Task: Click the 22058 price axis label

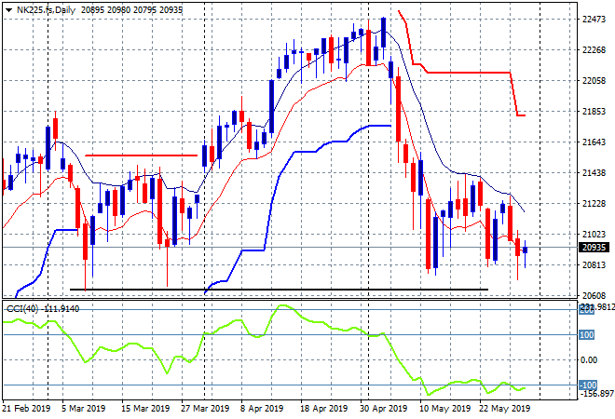Action: (x=594, y=81)
